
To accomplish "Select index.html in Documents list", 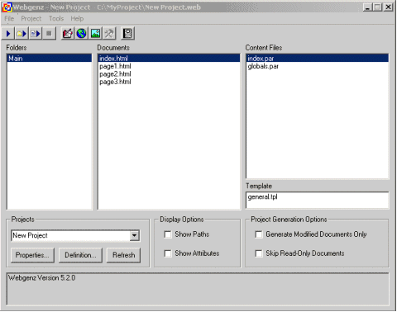I will pyautogui.click(x=169, y=59).
